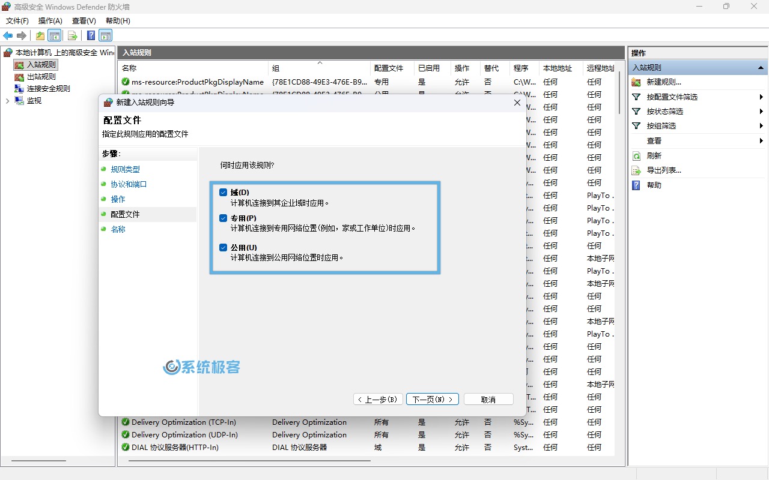Collapse the 入站规则 section in the Actions pane
This screenshot has height=480, width=769.
(x=762, y=67)
